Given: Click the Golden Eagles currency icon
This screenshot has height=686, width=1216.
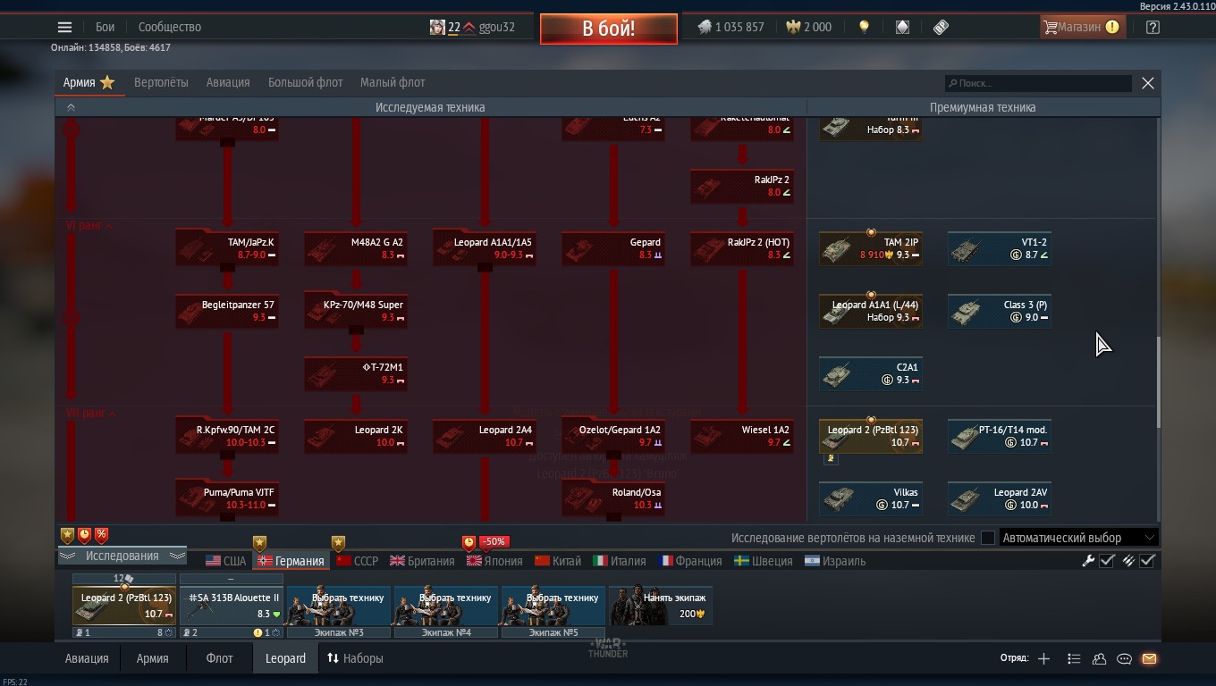Looking at the screenshot, I should point(793,27).
